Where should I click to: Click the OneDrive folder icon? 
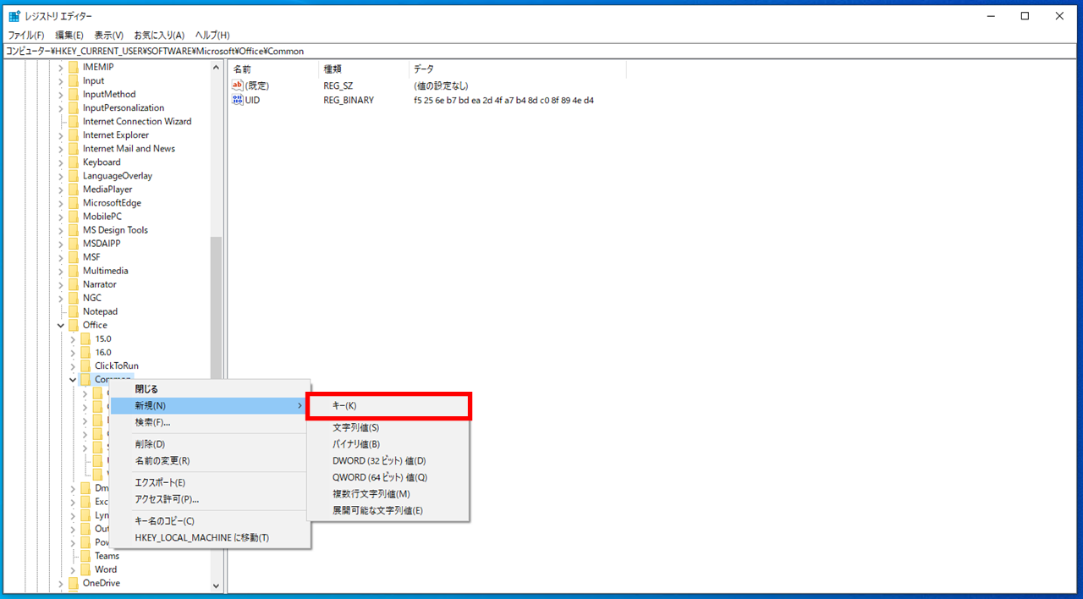pos(74,583)
